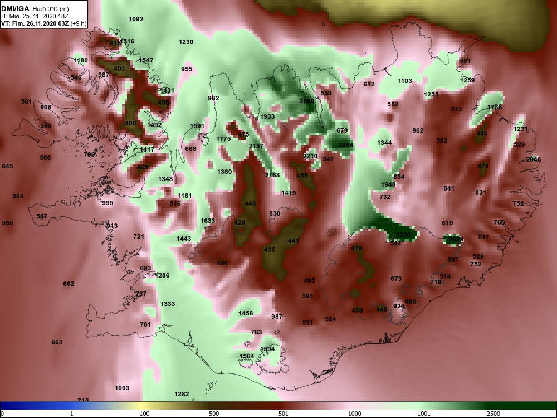This screenshot has height=418, width=557.
Task: Click the map value 862
Action: (x=418, y=130)
